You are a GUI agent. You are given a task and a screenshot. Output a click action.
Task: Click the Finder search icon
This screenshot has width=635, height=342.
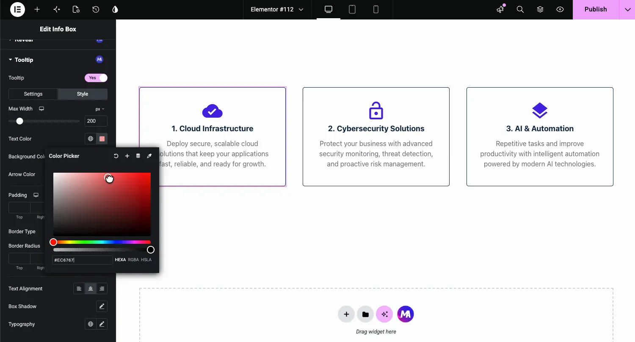(520, 9)
